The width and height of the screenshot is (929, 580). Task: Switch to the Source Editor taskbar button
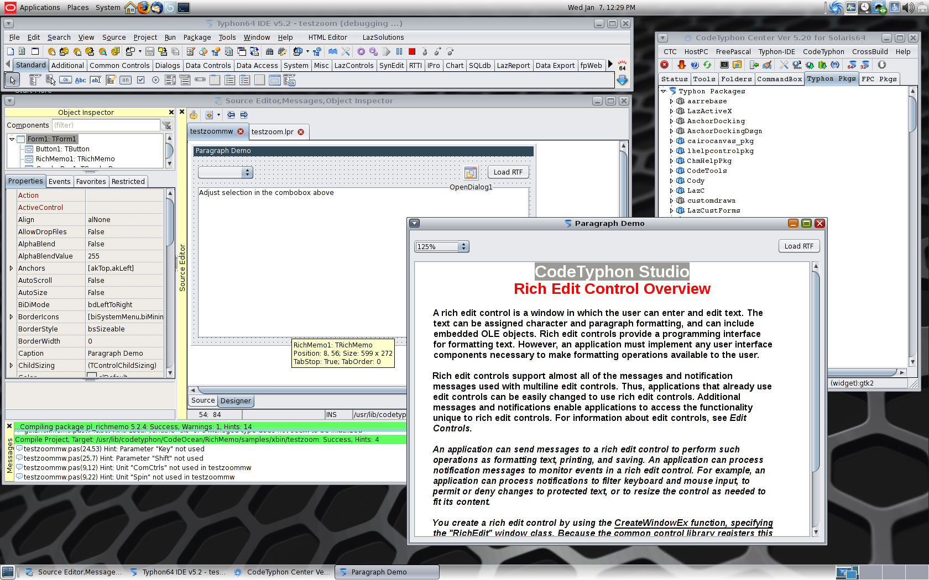[73, 572]
